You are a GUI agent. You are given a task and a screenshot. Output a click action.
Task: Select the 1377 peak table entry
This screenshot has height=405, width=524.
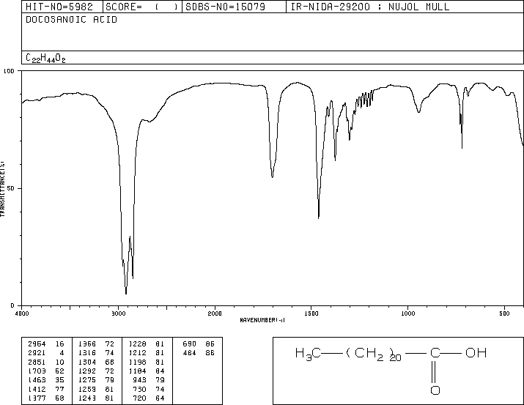pyautogui.click(x=46, y=398)
